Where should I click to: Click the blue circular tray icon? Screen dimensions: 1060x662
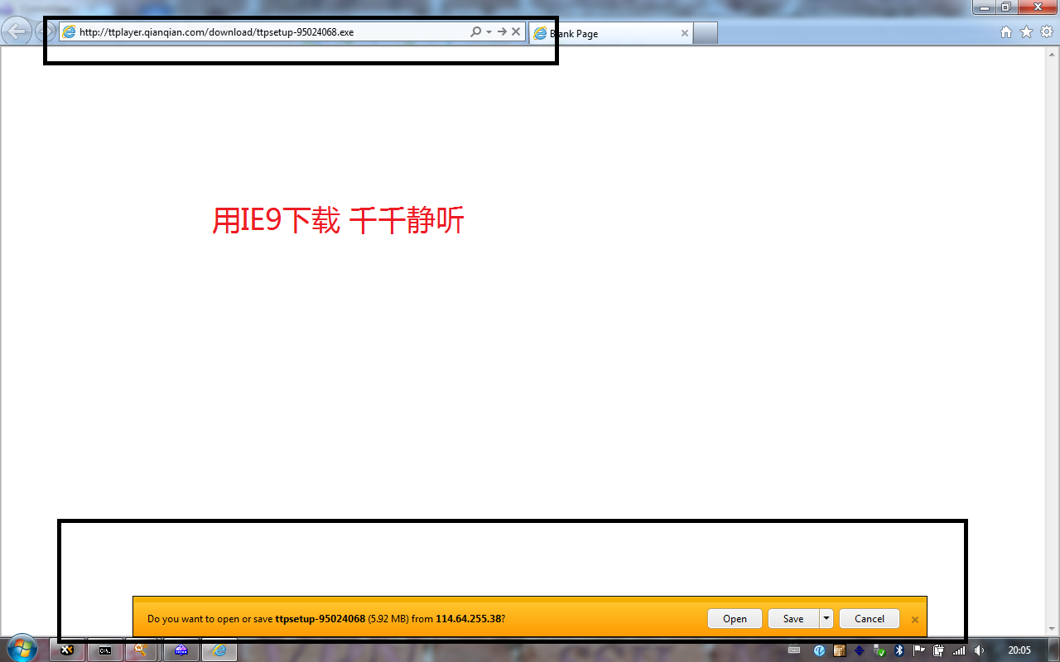pos(819,650)
